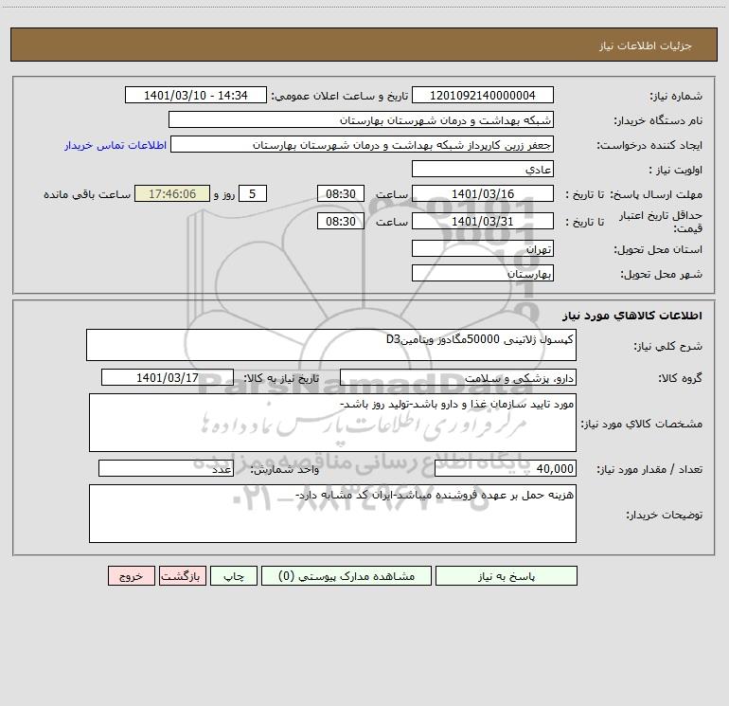
Task: Click goods group field دارو، پزشکی و سلامت
Action: click(458, 377)
